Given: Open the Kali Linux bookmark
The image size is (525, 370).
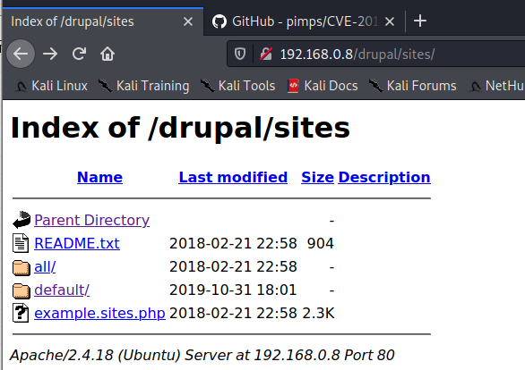Looking at the screenshot, I should click(51, 86).
